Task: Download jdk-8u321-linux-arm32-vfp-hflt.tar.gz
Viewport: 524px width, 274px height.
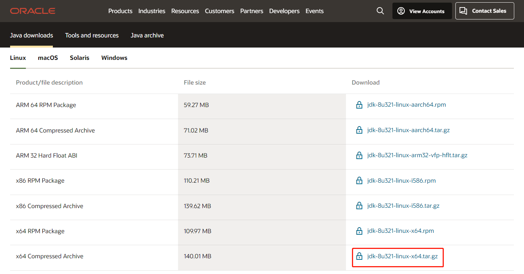Action: coord(418,155)
